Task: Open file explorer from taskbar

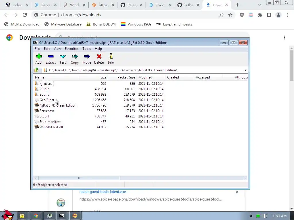Action: click(x=22, y=216)
